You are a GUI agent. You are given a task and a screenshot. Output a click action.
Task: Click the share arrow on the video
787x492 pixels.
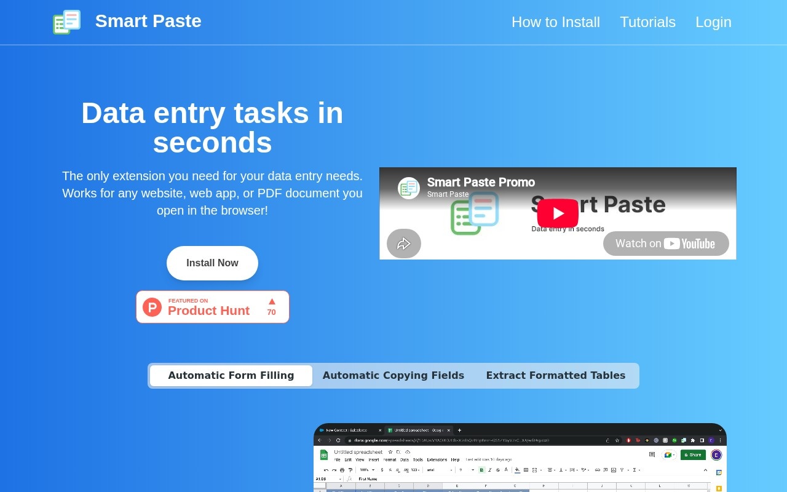point(404,244)
